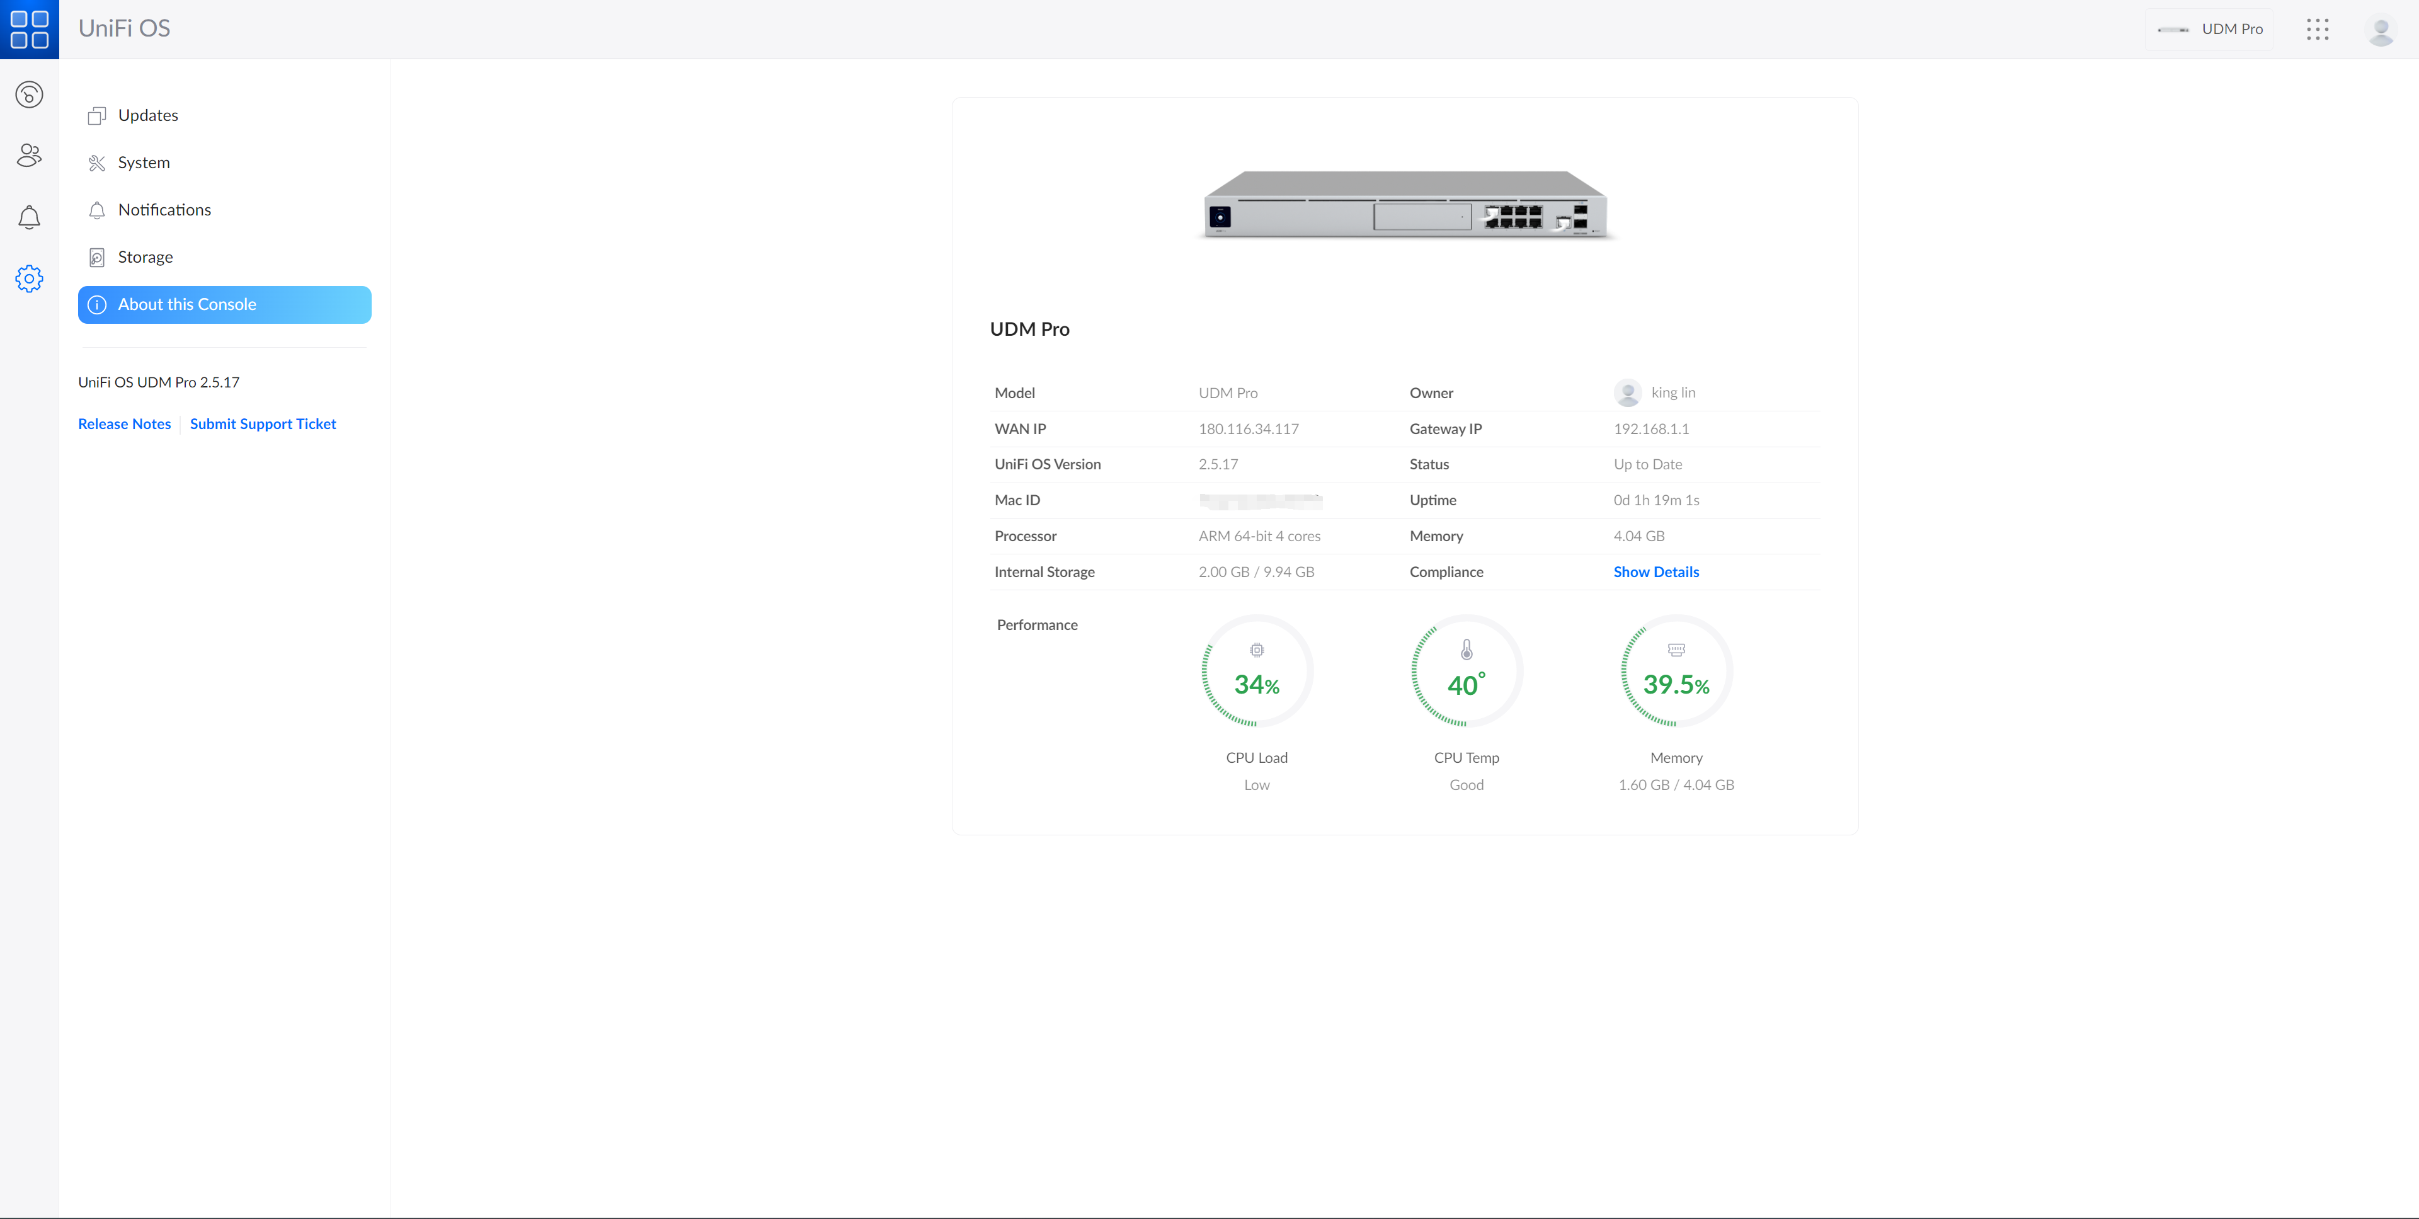2419x1219 pixels.
Task: Click the memory module icon in gauge
Action: [1676, 650]
